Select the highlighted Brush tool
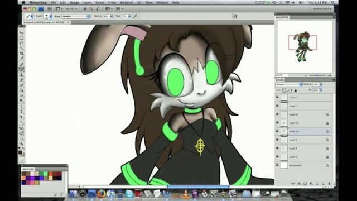 coord(21,69)
